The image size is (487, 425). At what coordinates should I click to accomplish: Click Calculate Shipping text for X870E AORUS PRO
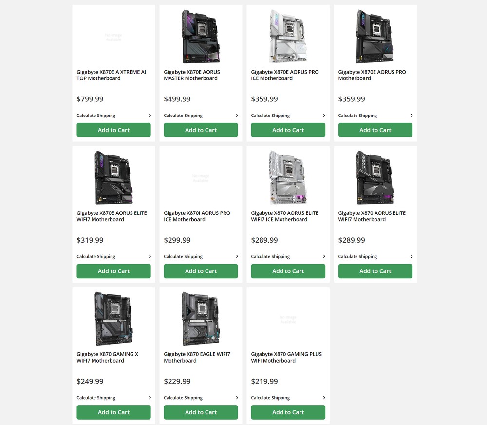pyautogui.click(x=357, y=116)
